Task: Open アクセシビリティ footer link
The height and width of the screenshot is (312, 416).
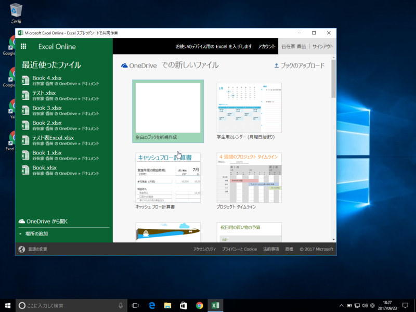Action: pyautogui.click(x=204, y=249)
